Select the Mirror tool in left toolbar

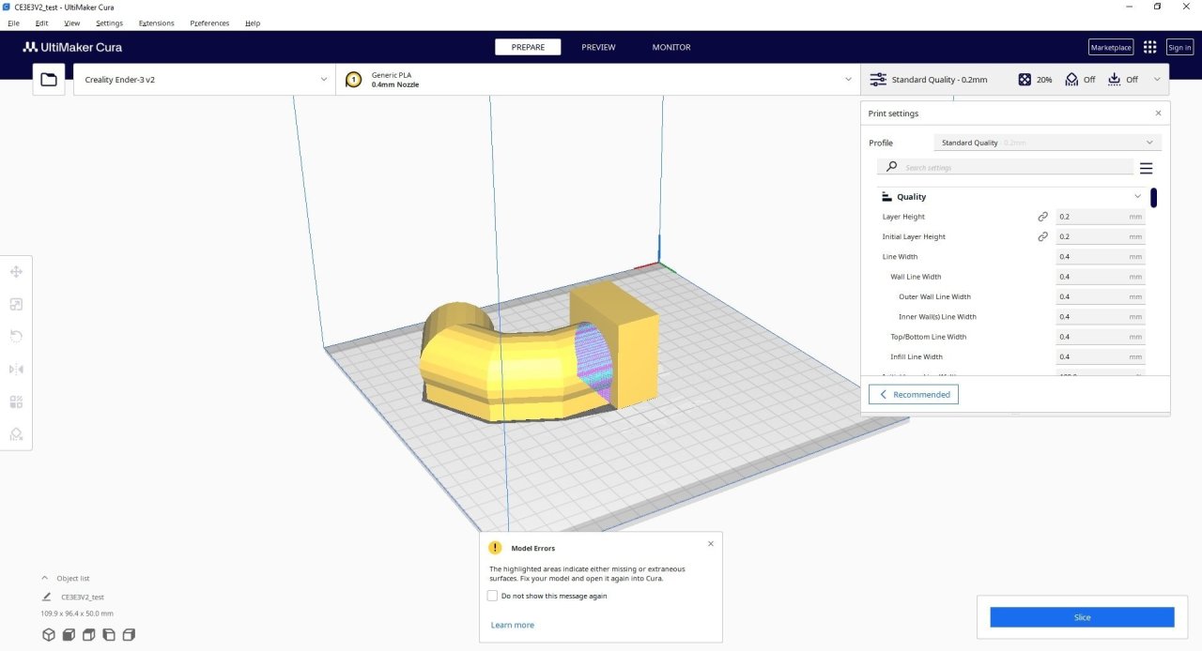coord(16,370)
